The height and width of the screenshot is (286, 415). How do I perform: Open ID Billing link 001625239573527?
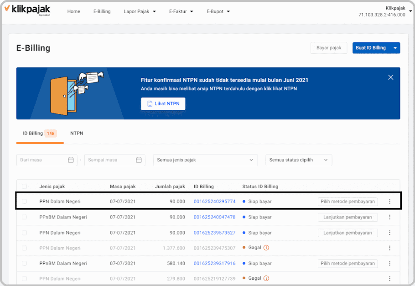(x=214, y=233)
